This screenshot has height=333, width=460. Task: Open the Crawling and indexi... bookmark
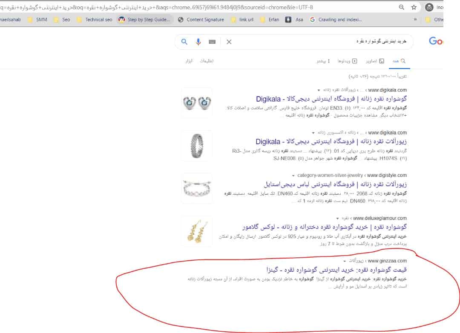(336, 20)
